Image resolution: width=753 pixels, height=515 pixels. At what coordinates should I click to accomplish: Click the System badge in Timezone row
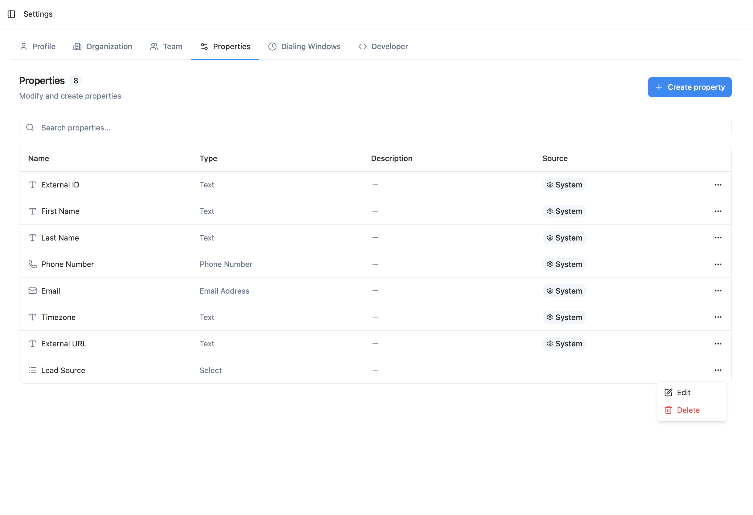(x=564, y=317)
